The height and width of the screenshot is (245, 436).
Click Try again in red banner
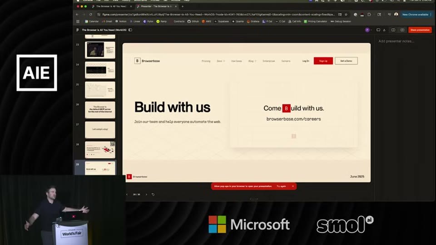point(281,186)
